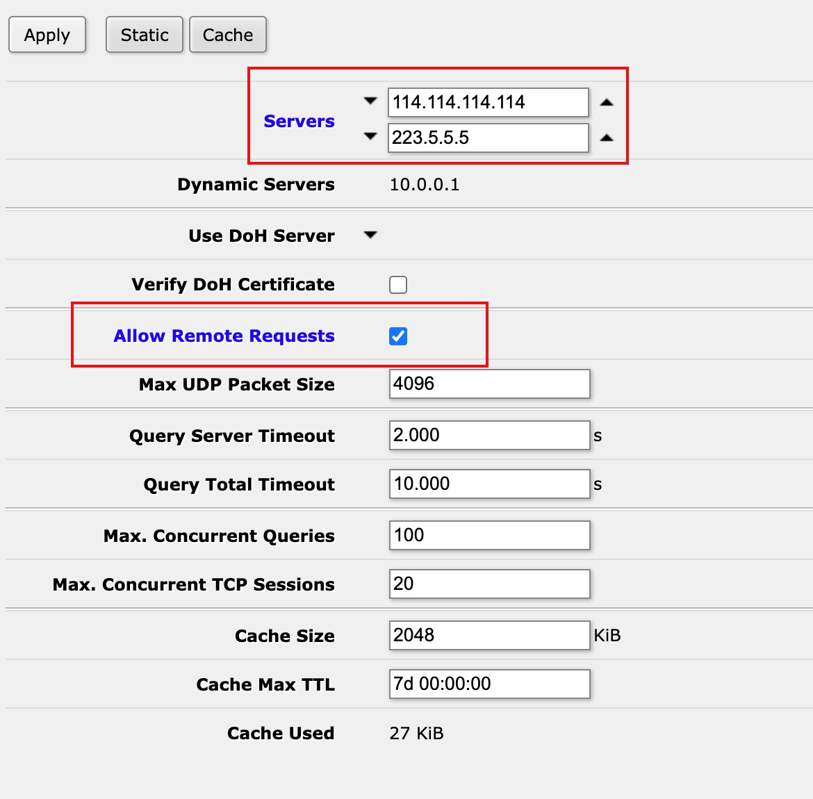Image resolution: width=813 pixels, height=799 pixels.
Task: Select the Cache Size input box
Action: 489,635
